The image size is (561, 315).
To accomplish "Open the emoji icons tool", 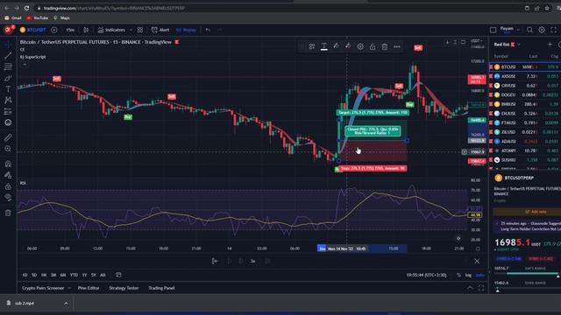I will tap(8, 122).
